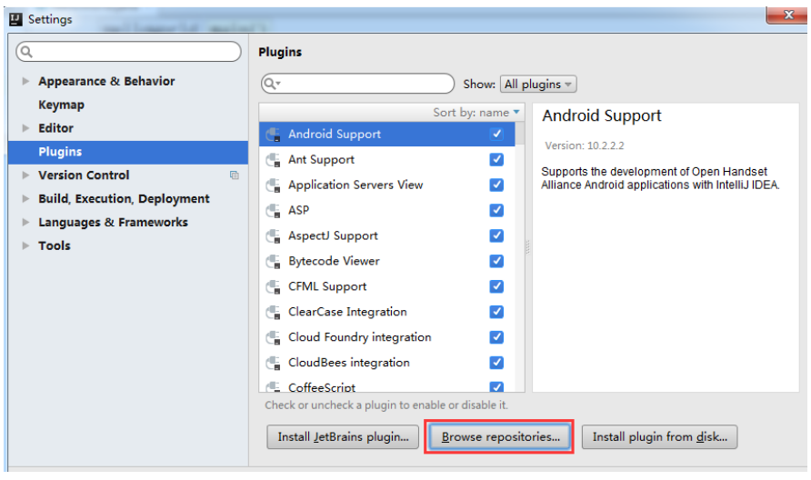Expand the Version Control node

[x=25, y=175]
